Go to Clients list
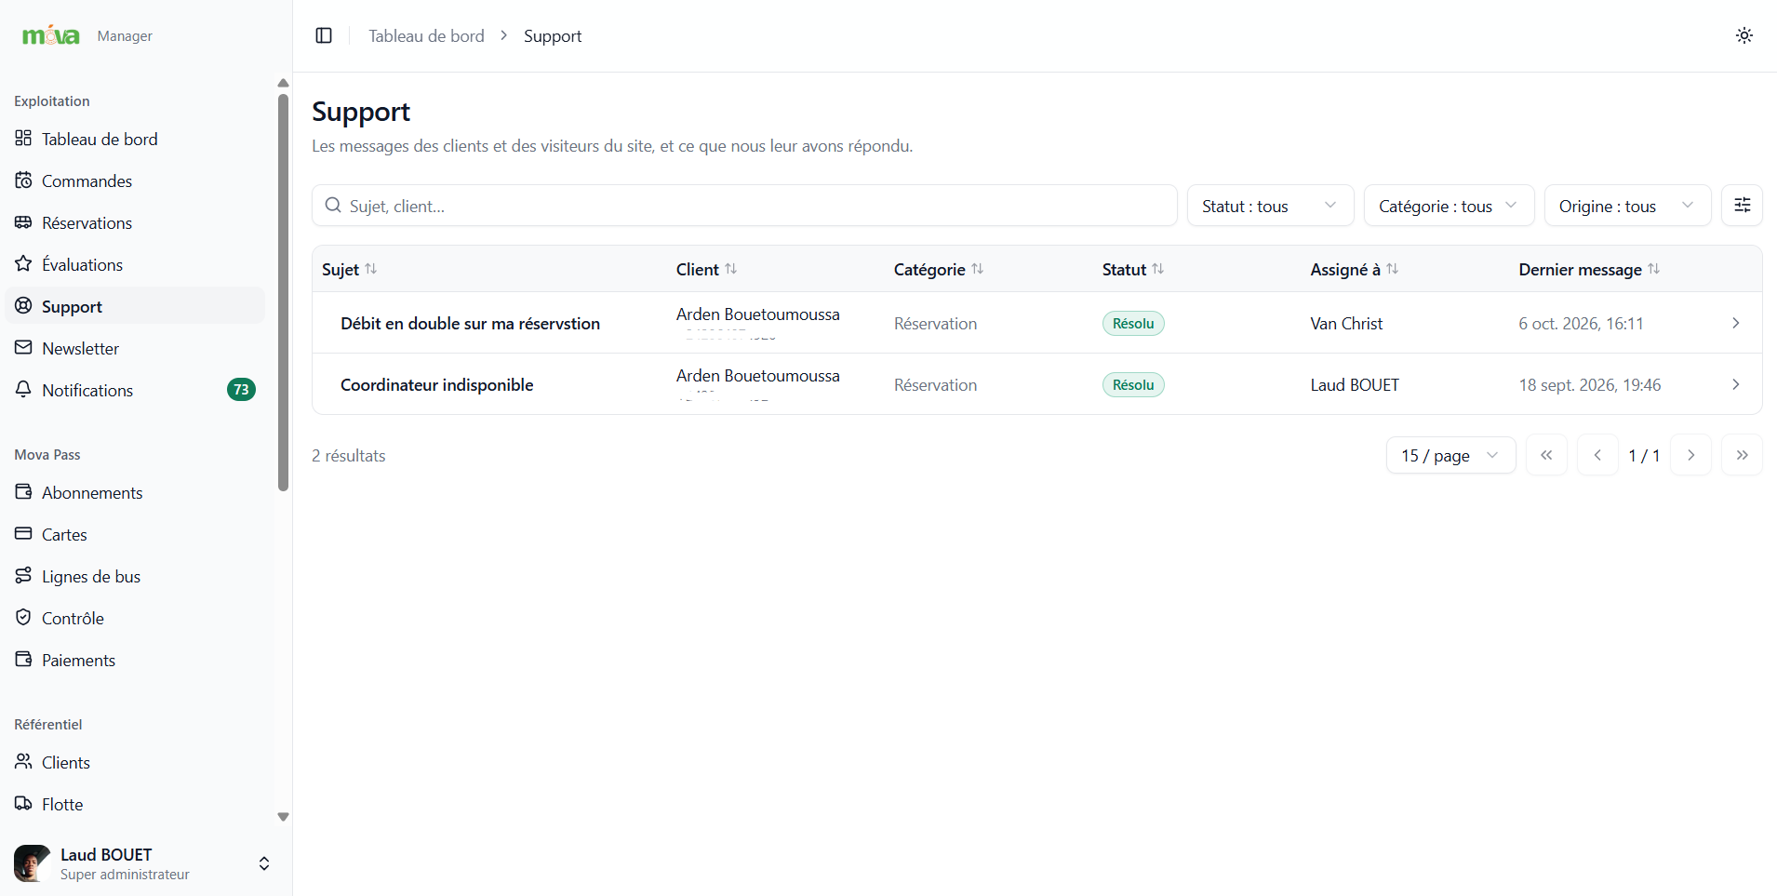The image size is (1777, 896). point(135,762)
